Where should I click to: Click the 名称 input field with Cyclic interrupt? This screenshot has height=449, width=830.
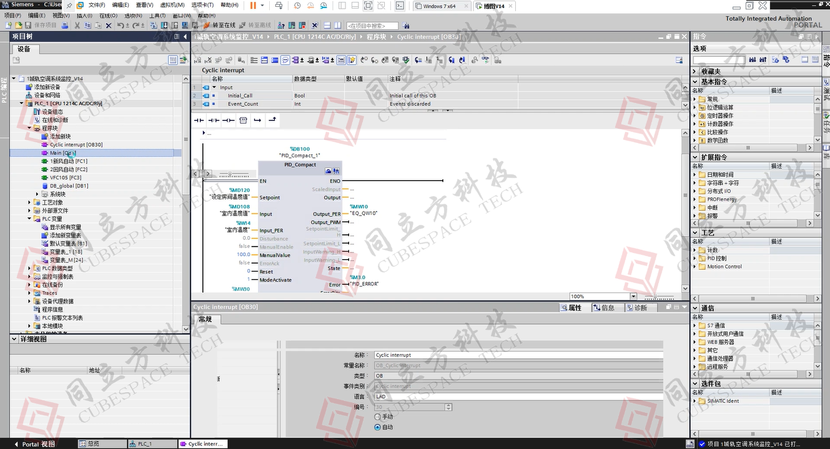(517, 355)
